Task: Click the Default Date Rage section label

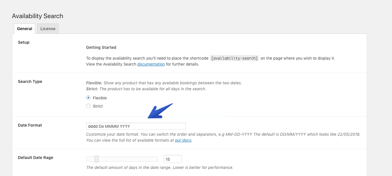Action: click(35, 157)
